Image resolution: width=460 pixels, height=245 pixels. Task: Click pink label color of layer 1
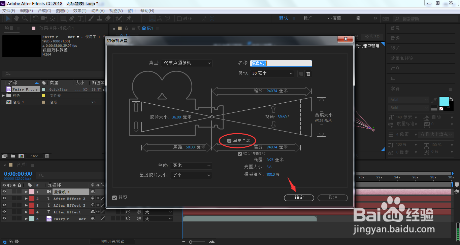[x=32, y=192]
